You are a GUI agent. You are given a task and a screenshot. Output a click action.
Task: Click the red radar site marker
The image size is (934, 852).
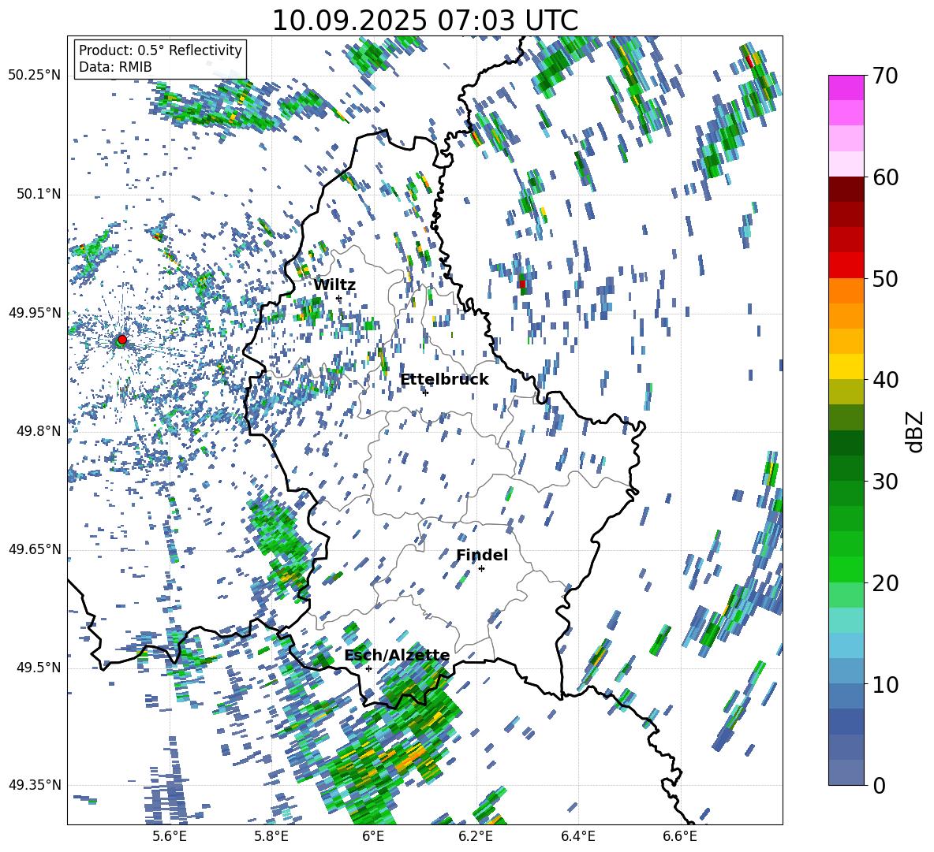[122, 340]
